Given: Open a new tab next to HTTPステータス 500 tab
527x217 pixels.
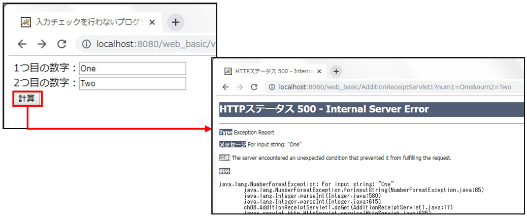Looking at the screenshot, I should (336, 71).
